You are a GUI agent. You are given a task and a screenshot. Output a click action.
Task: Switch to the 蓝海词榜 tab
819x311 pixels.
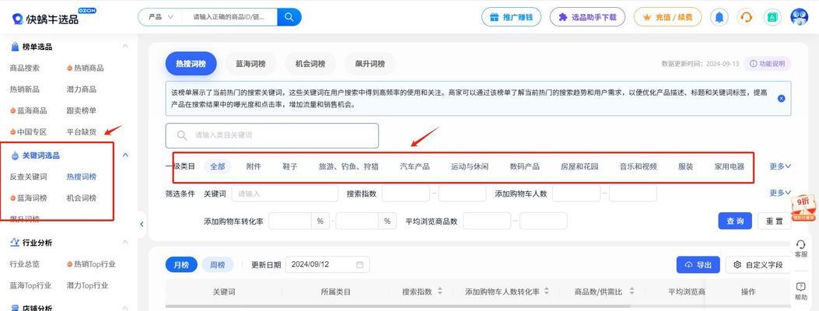coord(250,64)
